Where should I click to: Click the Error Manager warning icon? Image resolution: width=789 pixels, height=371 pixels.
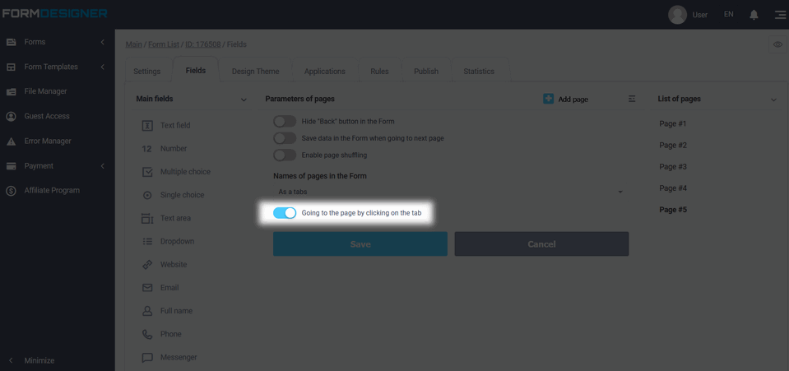click(11, 141)
